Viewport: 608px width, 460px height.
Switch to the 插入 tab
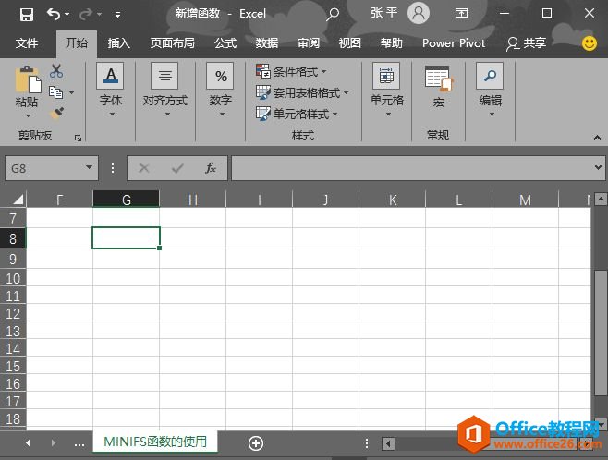tap(118, 42)
